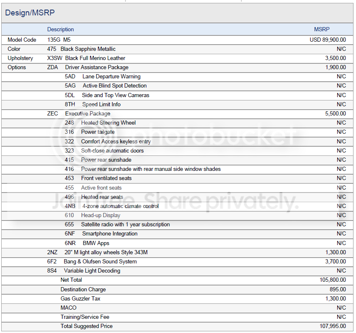Image resolution: width=356 pixels, height=333 pixels.
Task: Select the Gas Guzzler Tax row
Action: 177,299
